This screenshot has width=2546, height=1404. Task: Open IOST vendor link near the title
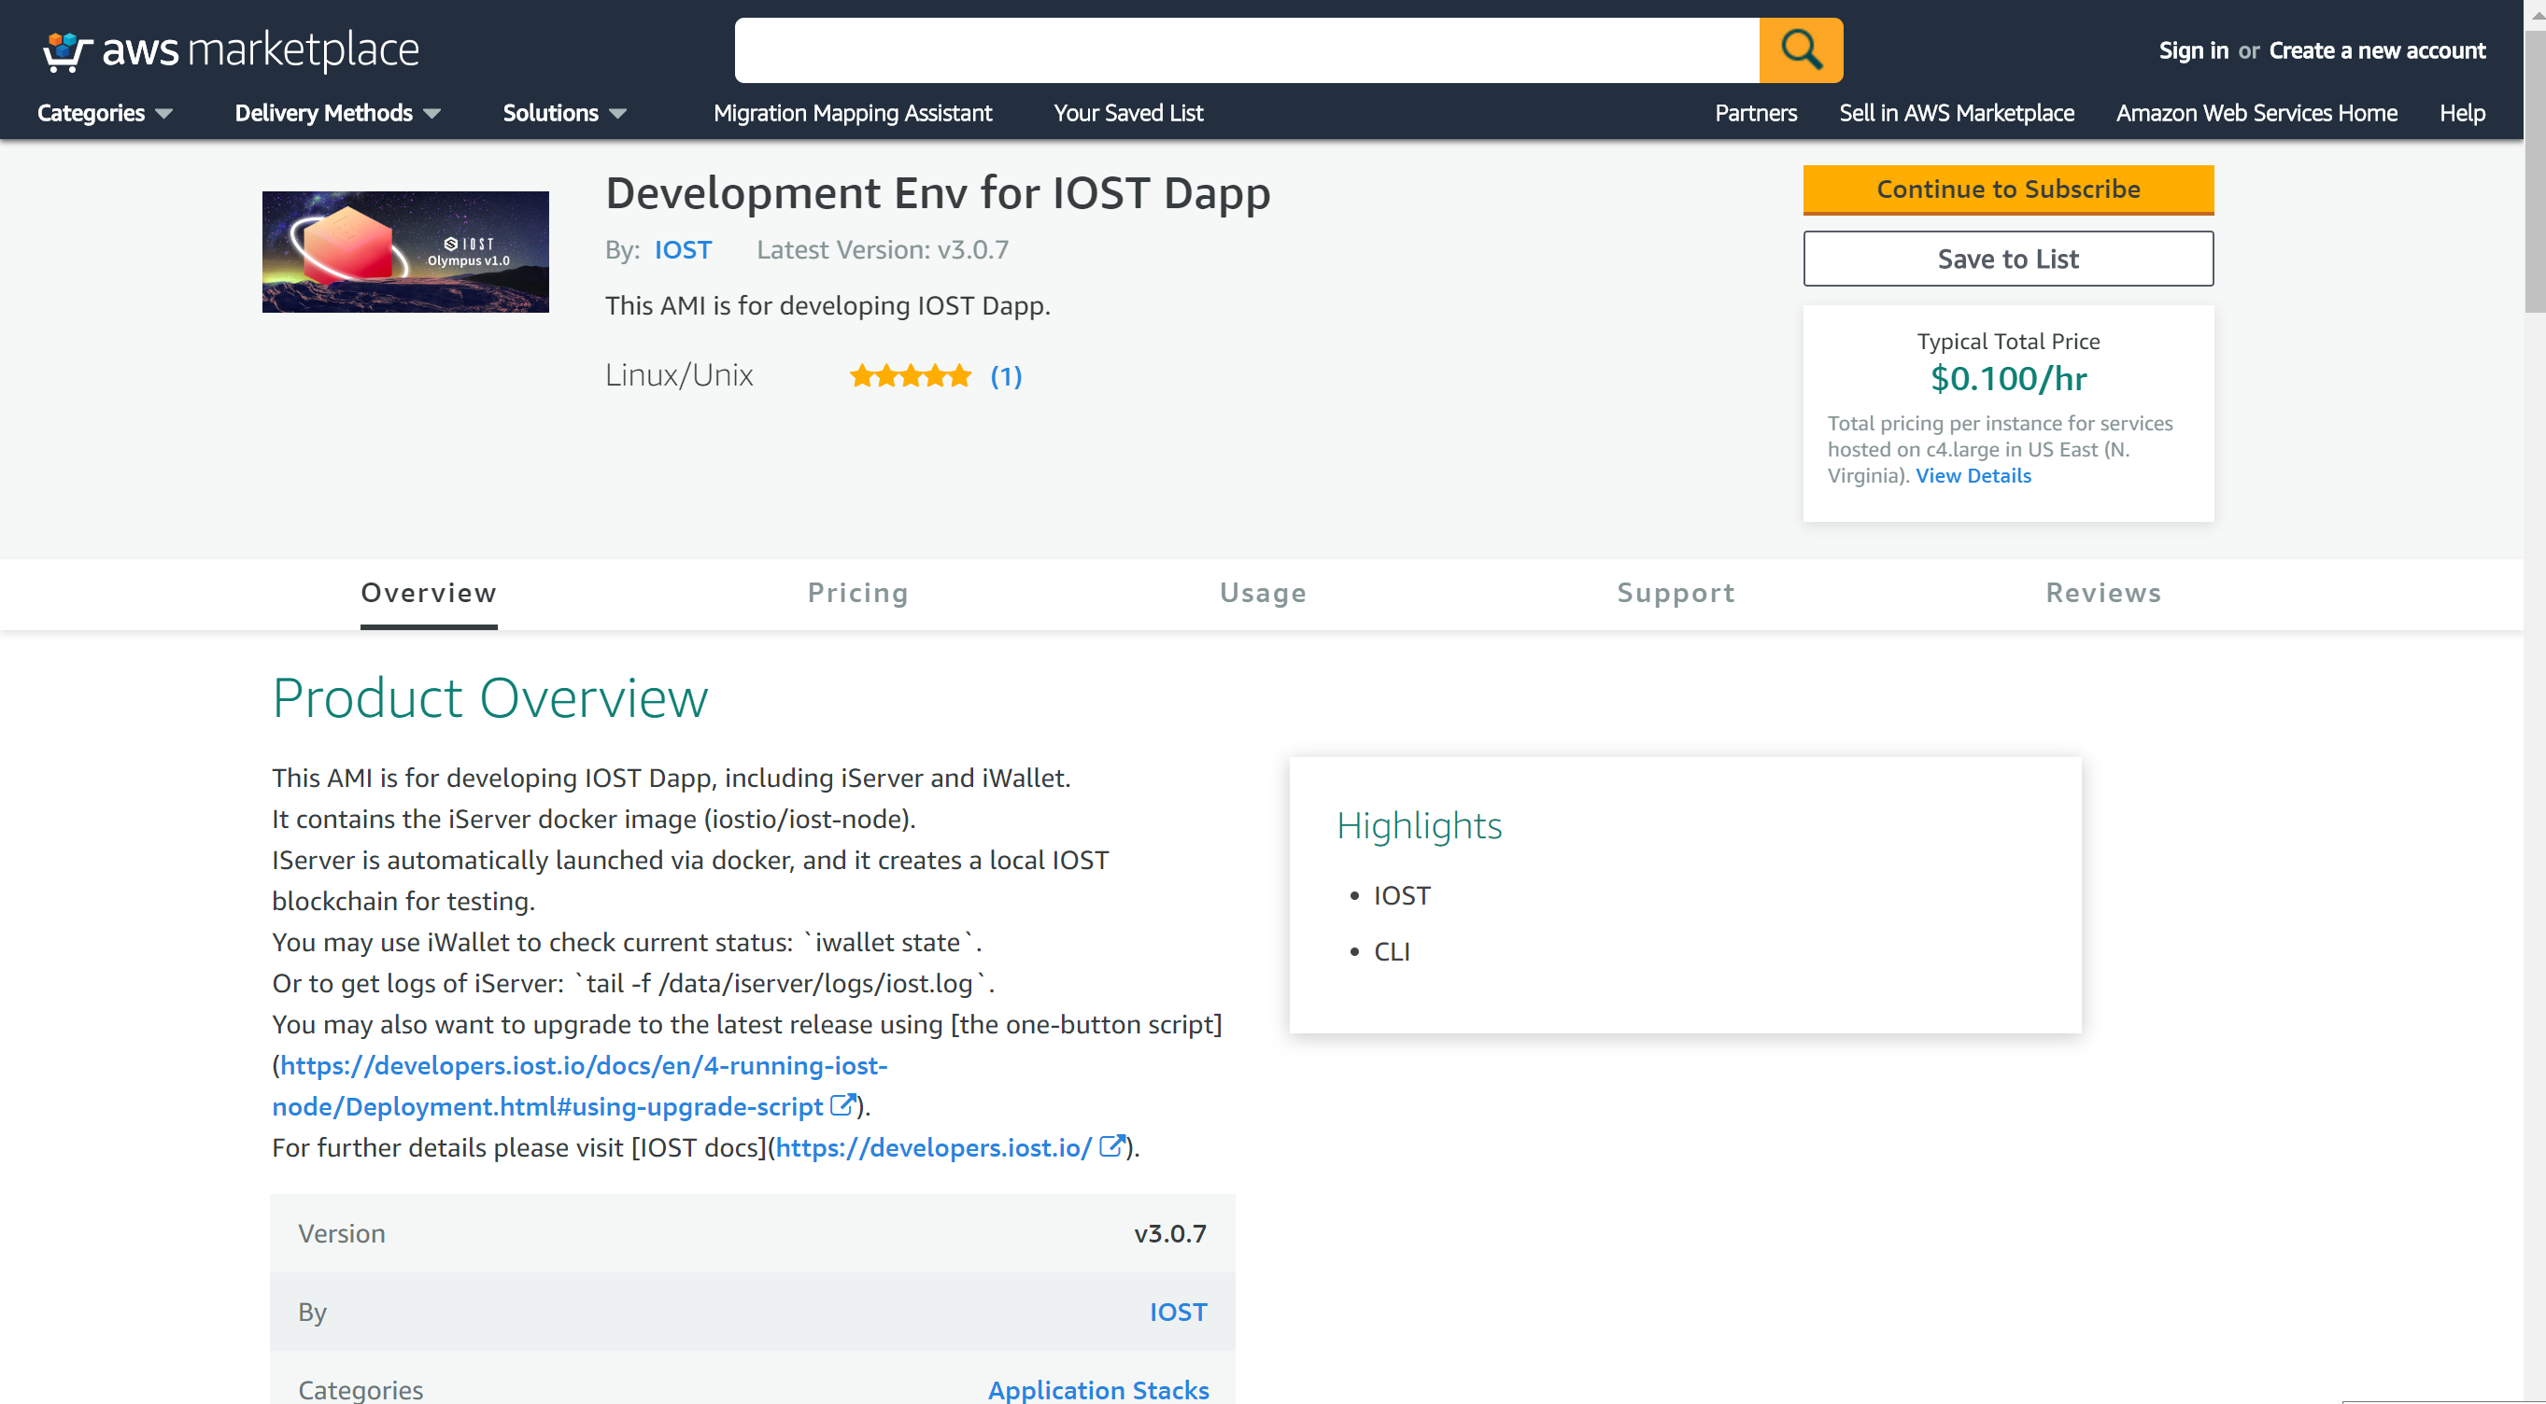coord(683,250)
